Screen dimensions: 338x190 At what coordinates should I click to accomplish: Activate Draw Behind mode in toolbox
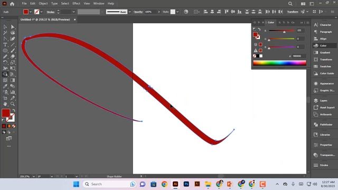9,132
